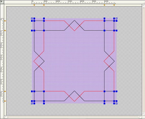Click the up arrow of the vertical scrollbar

(143, 6)
